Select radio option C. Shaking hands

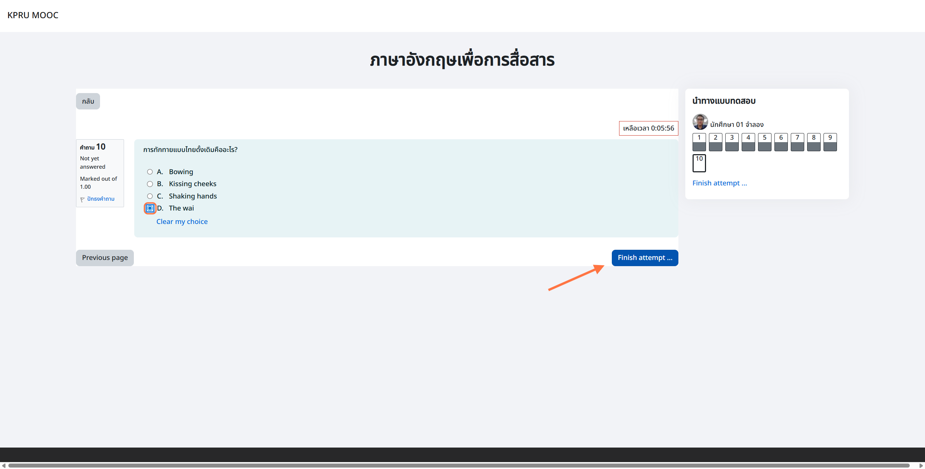click(150, 196)
